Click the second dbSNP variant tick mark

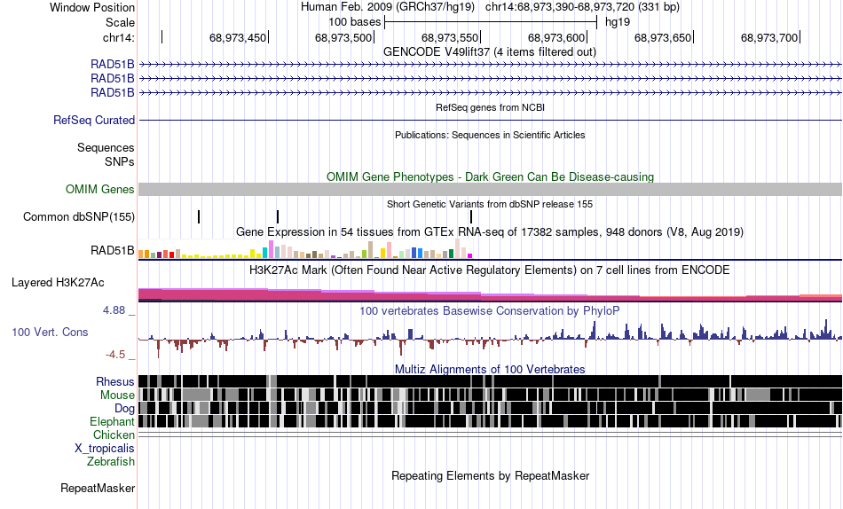point(278,216)
